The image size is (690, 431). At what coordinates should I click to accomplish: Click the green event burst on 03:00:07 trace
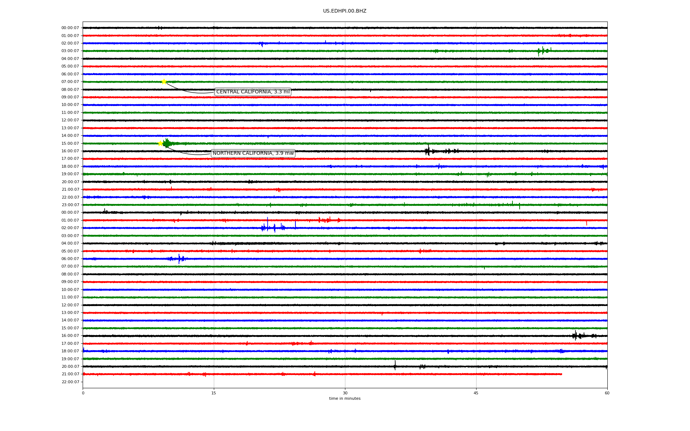[x=543, y=51]
